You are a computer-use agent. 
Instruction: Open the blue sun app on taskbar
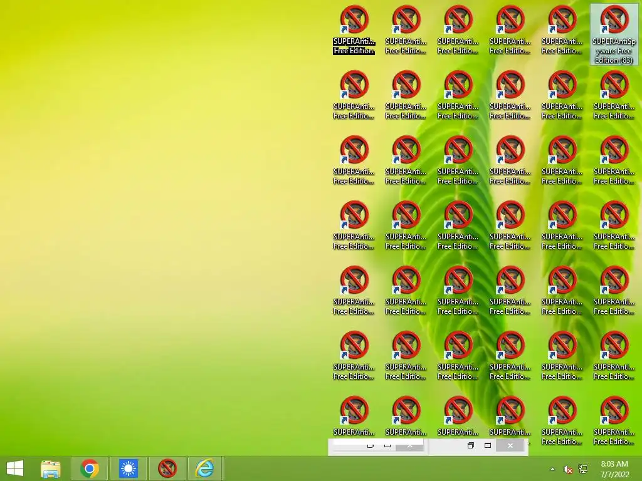(x=128, y=468)
